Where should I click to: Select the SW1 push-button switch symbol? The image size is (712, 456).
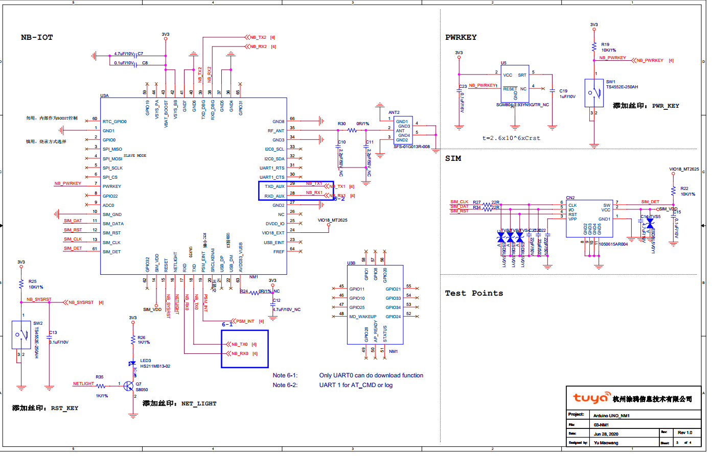point(594,93)
